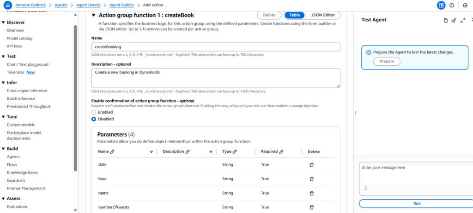
Task: Click trash icon for the hour parameter
Action: (311, 179)
